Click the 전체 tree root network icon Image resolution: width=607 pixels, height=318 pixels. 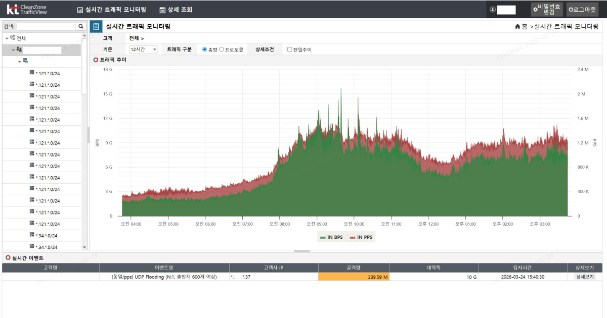pos(13,38)
